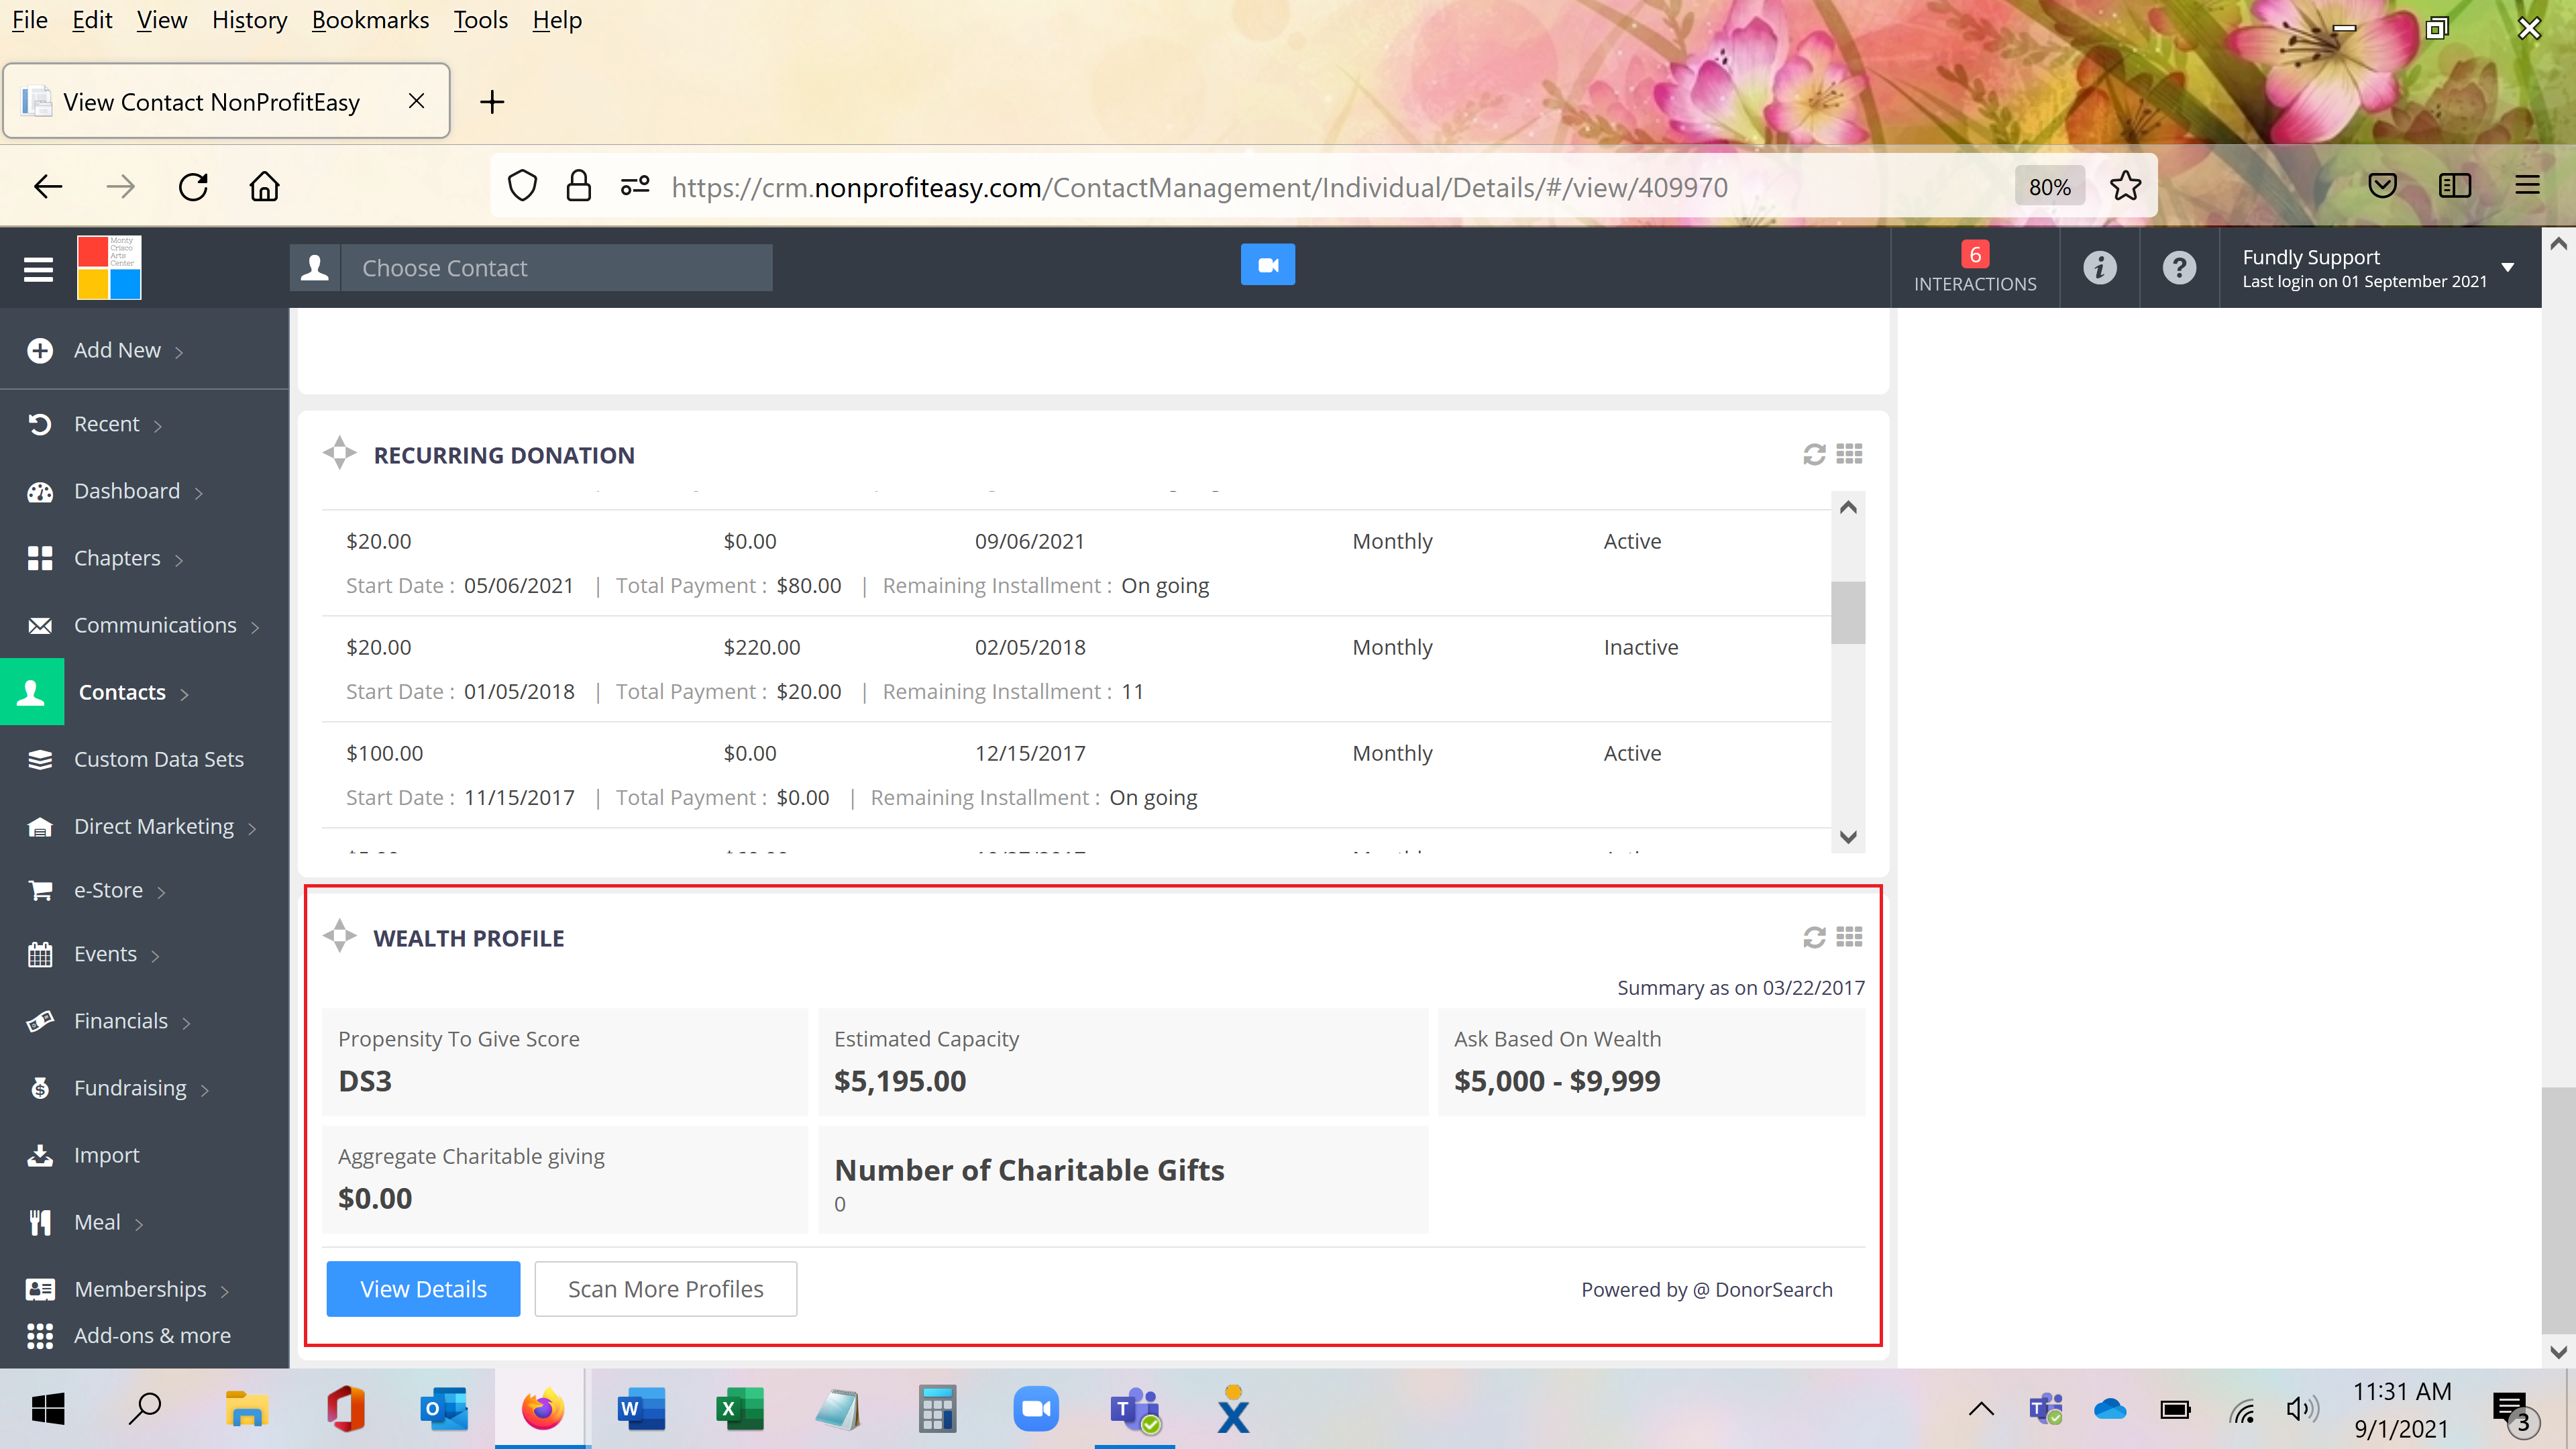2576x1449 pixels.
Task: Click recurring donation list scroll-up arrow
Action: tap(1848, 507)
